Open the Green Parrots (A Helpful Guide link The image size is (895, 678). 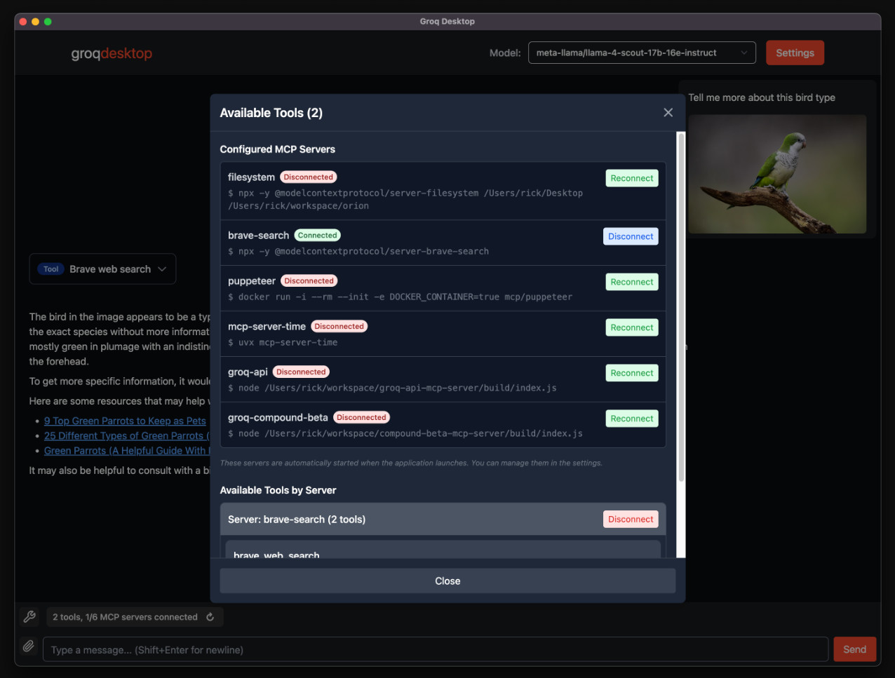point(127,451)
